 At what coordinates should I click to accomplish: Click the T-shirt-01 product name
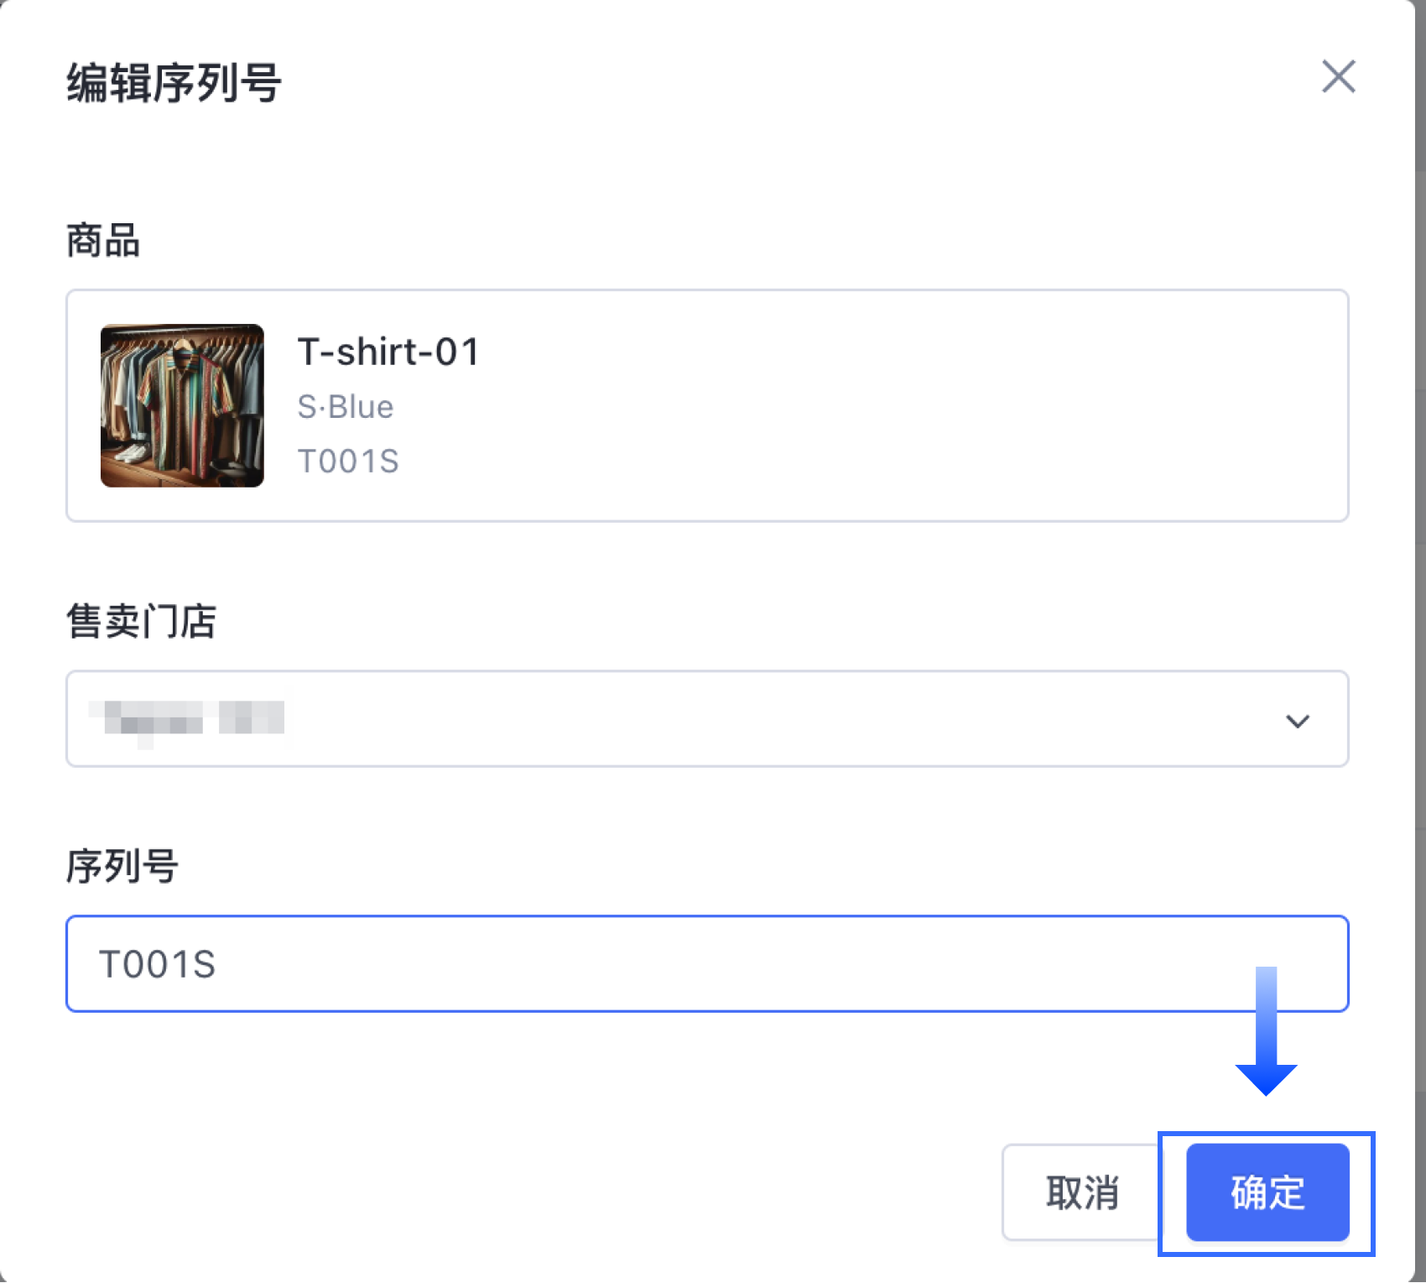pos(388,352)
